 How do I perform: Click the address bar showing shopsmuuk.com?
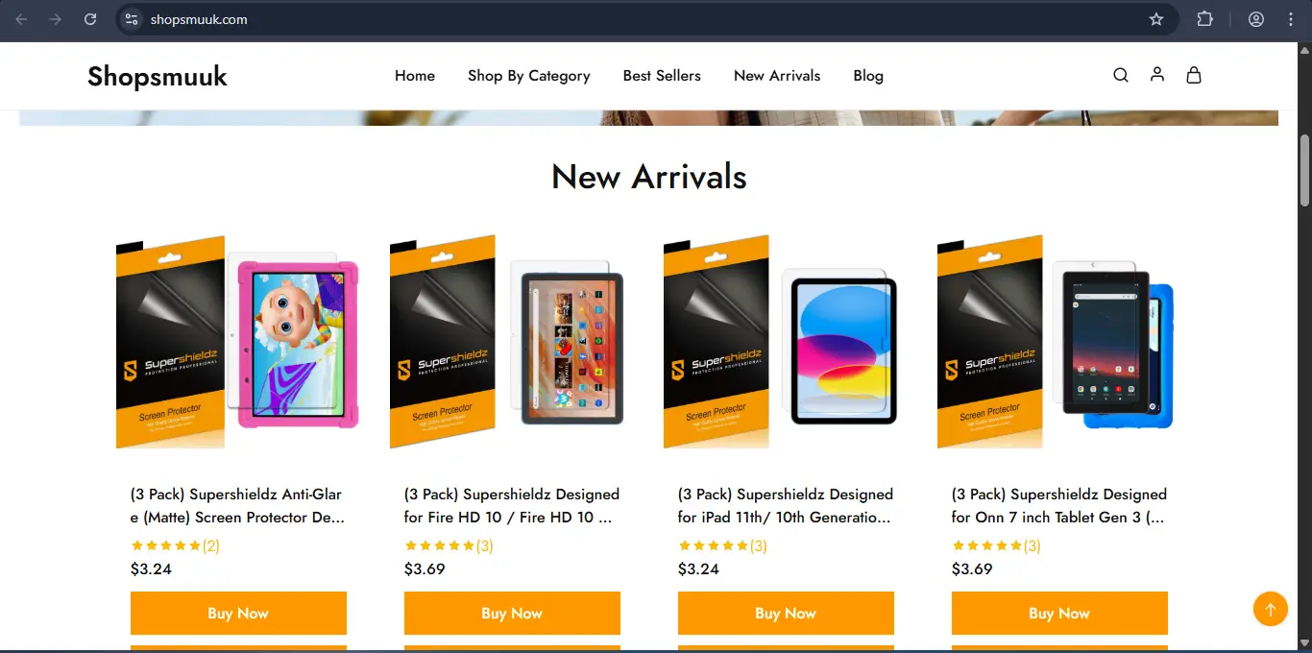tap(634, 19)
